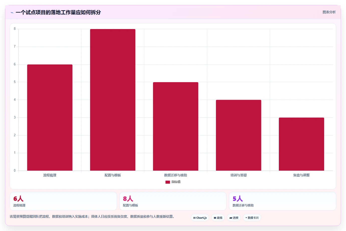This screenshot has height=231, width=346.
Task: Click the 表格 tag chip
Action: tap(218, 218)
